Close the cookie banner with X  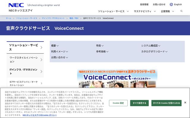tap(185, 102)
